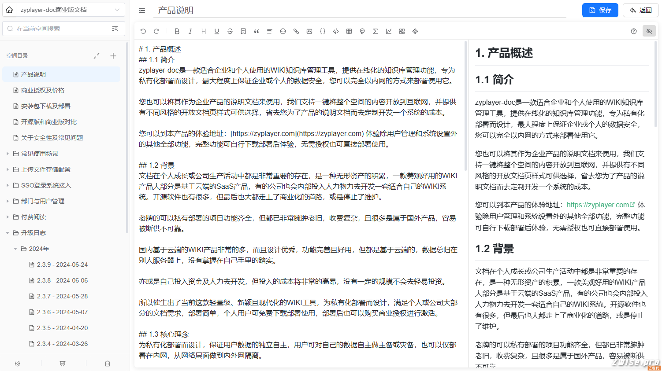Click the 保存 save button
This screenshot has height=371, width=662.
pyautogui.click(x=600, y=10)
